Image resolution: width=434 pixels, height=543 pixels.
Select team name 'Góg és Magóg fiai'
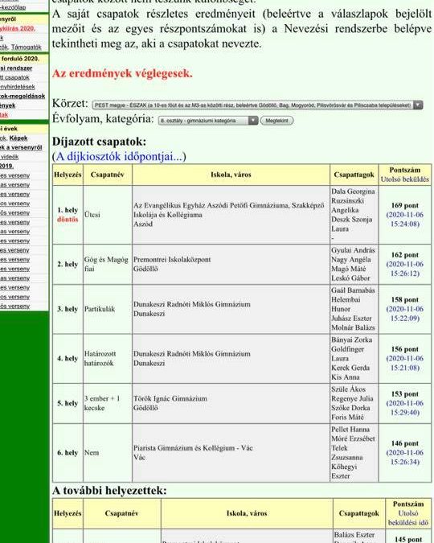[x=106, y=264]
